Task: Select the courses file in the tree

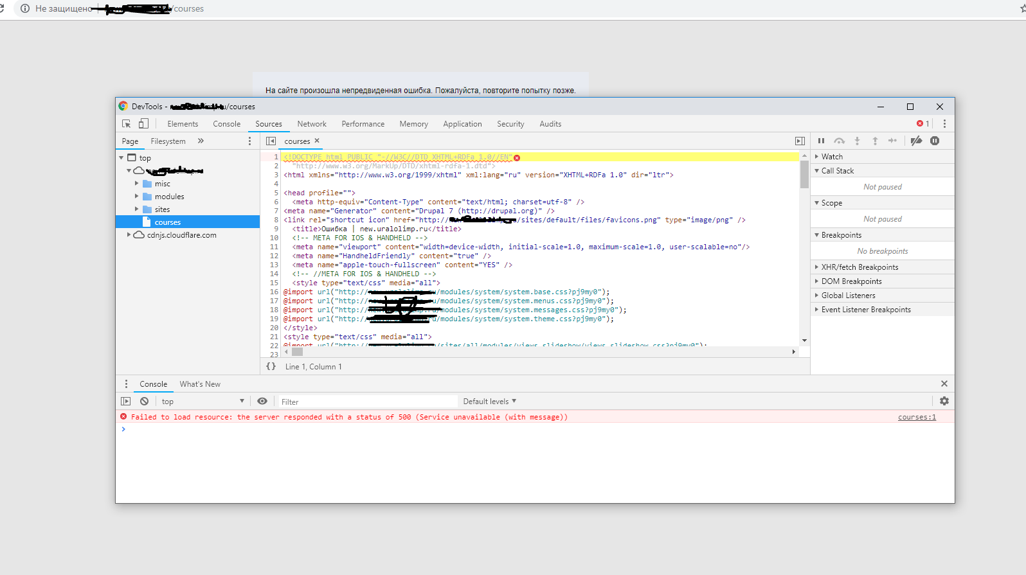Action: (188, 222)
